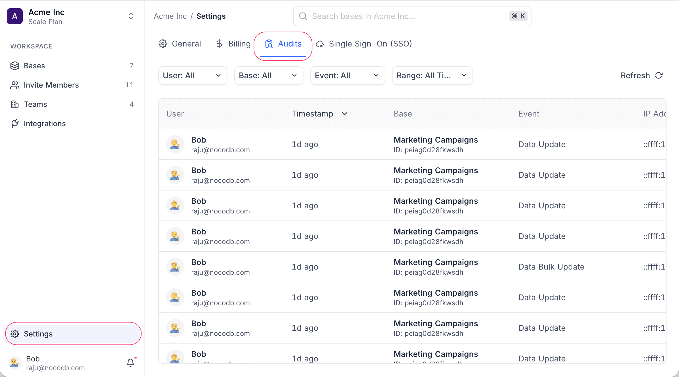The height and width of the screenshot is (377, 679).
Task: Switch to the General tab
Action: point(180,44)
